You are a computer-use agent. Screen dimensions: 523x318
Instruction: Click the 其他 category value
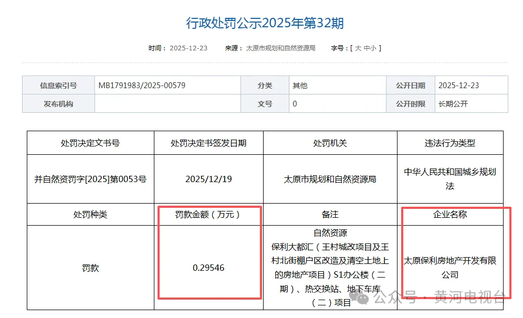pyautogui.click(x=300, y=86)
